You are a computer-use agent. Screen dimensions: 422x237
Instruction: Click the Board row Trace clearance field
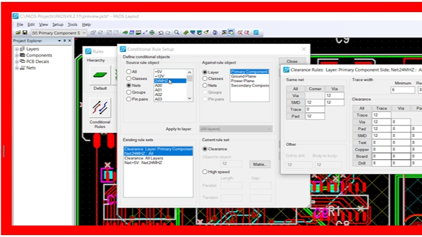[381, 156]
